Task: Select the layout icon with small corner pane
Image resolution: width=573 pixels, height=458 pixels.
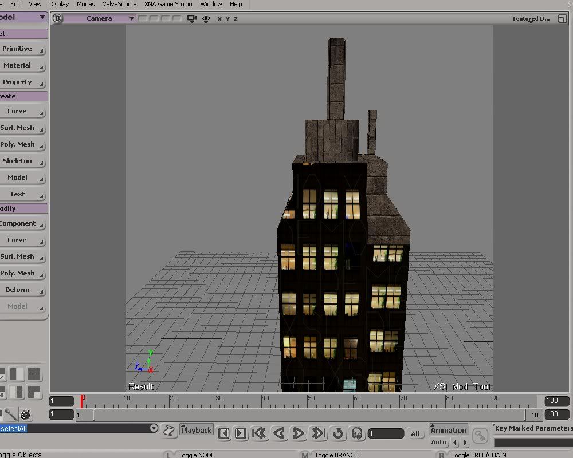Action: click(17, 392)
